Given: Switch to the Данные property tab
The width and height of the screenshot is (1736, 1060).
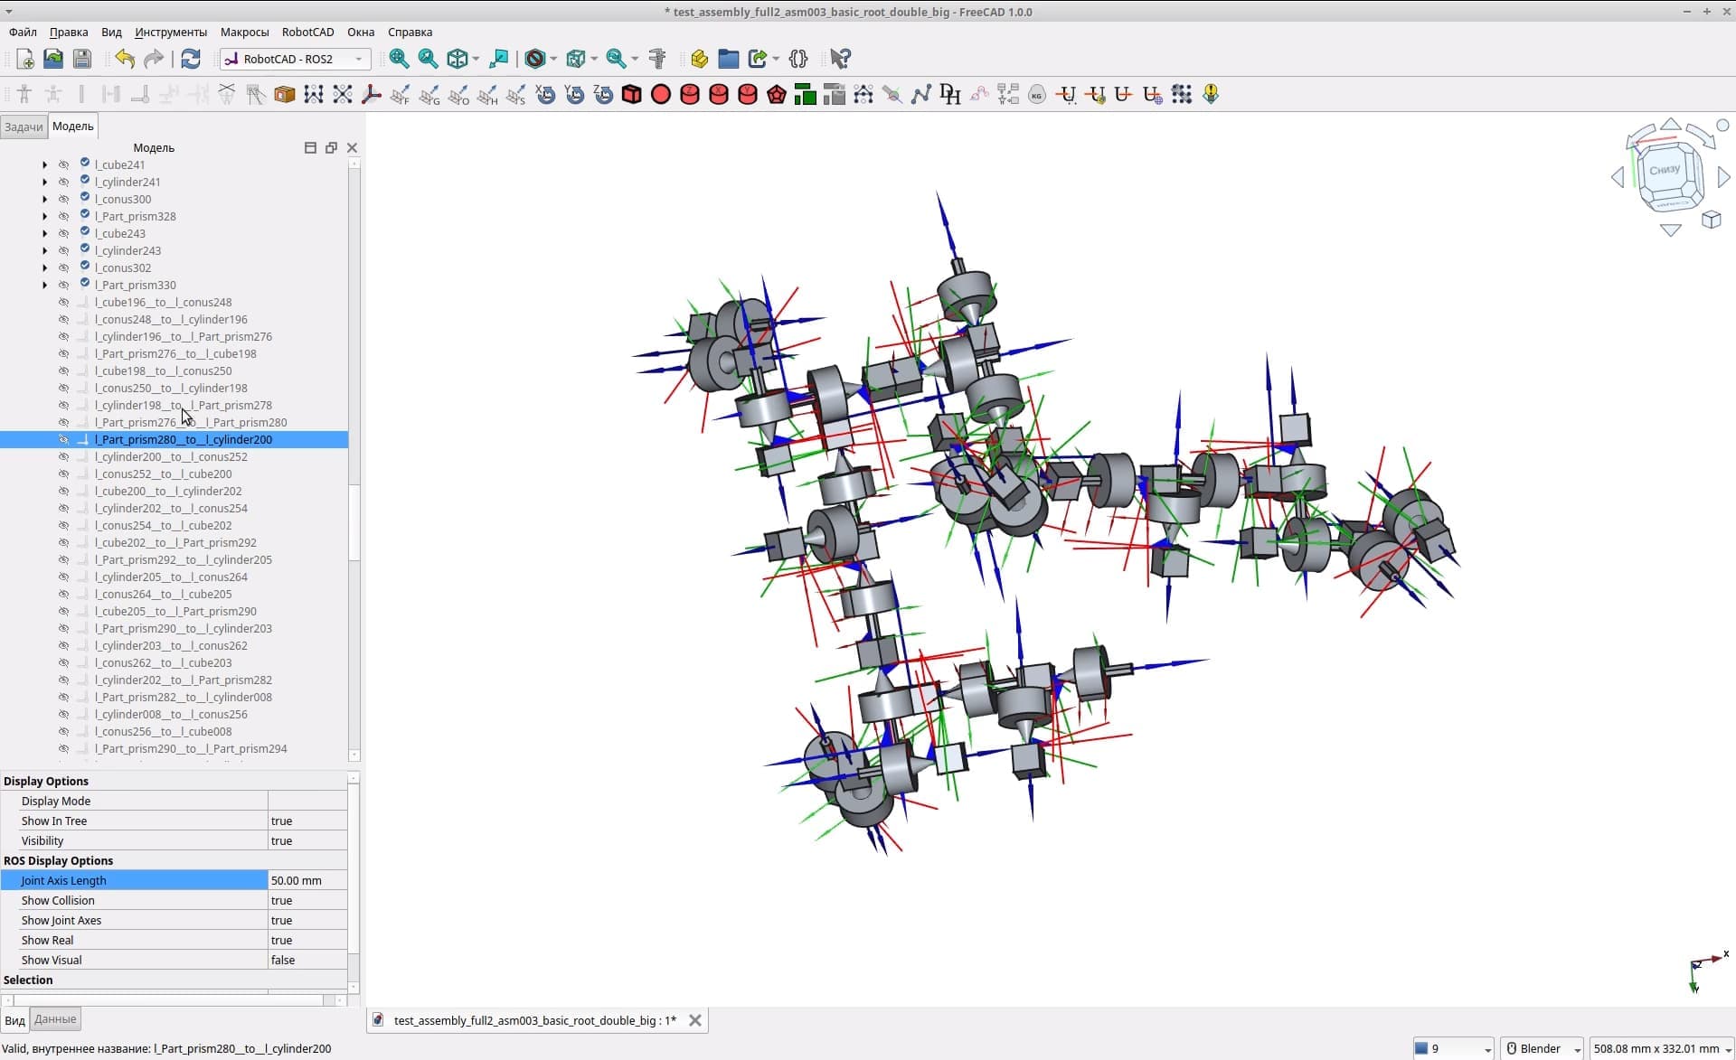Looking at the screenshot, I should click(x=55, y=1018).
